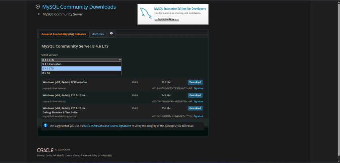340x163 pixels.
Task: Choose 8.0.43 from the version list
Action: point(81,73)
